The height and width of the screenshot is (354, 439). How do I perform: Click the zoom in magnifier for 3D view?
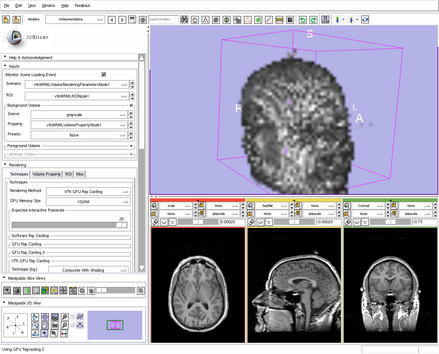coord(65,317)
